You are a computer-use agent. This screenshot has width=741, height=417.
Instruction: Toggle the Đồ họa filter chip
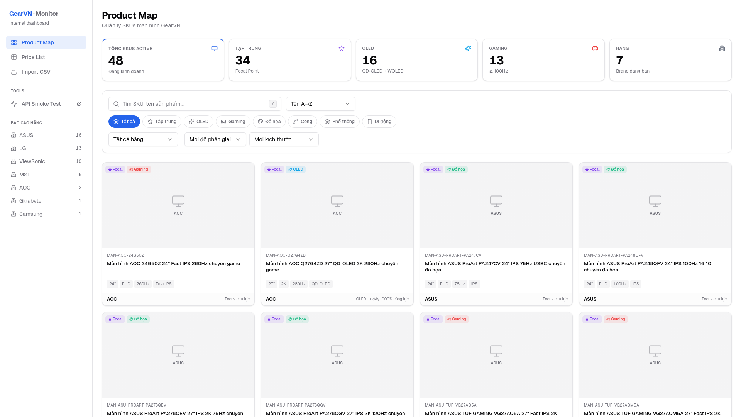[x=269, y=122]
